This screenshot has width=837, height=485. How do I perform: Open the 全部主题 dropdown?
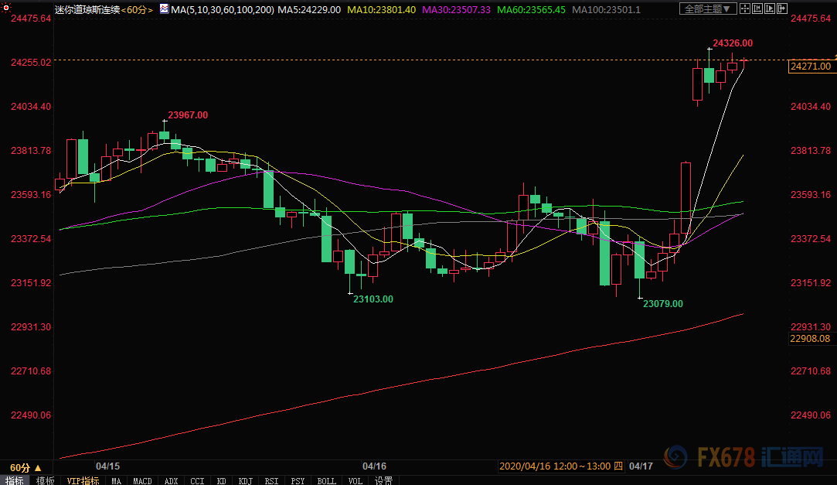pos(708,9)
